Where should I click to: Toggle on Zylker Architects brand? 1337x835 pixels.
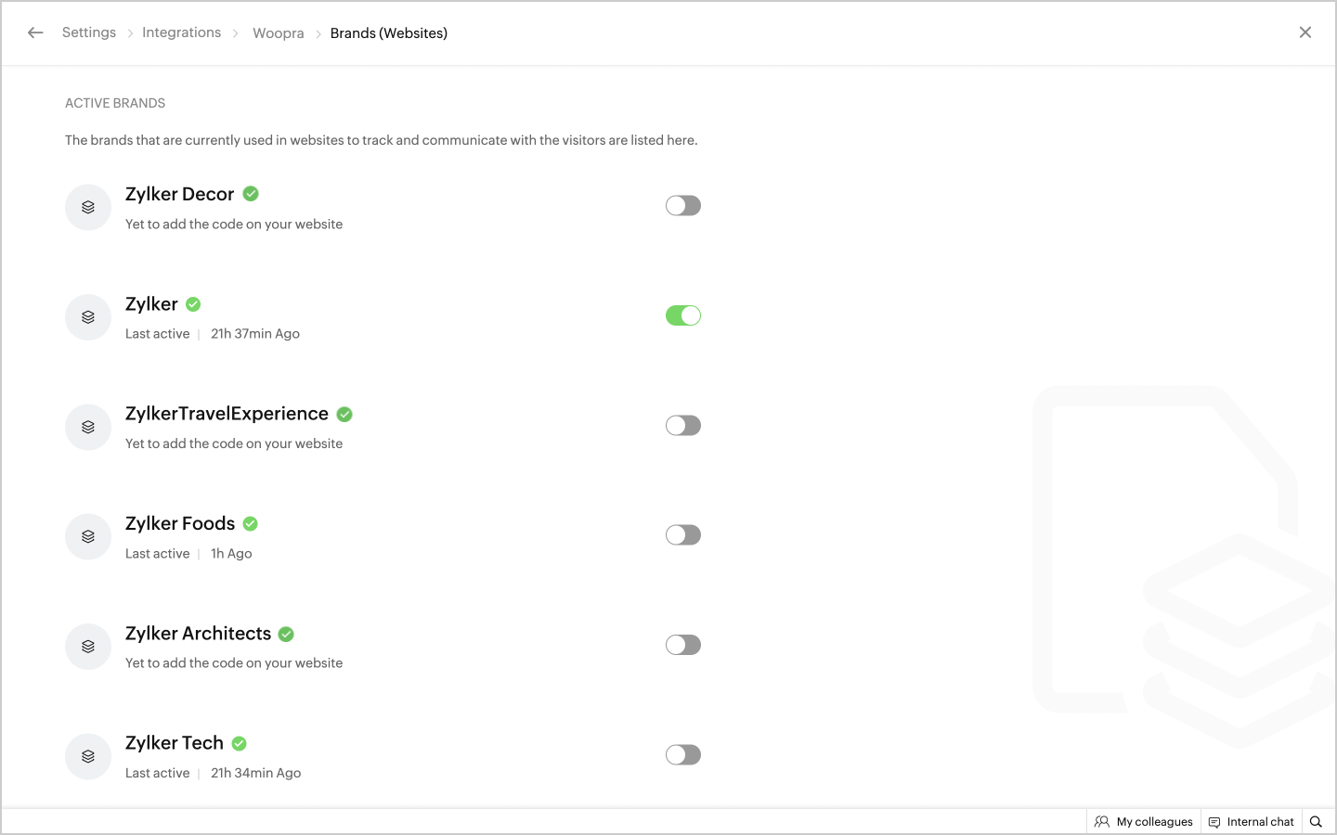[x=682, y=645]
